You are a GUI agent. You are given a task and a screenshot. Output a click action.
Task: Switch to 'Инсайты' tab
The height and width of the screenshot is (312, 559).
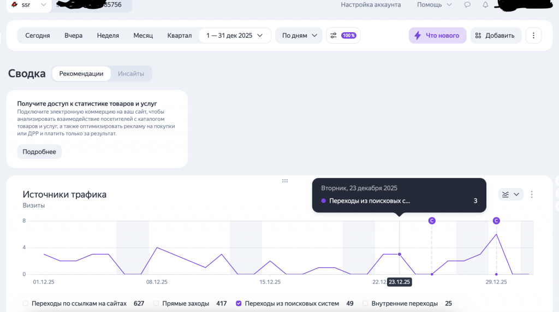(x=131, y=74)
